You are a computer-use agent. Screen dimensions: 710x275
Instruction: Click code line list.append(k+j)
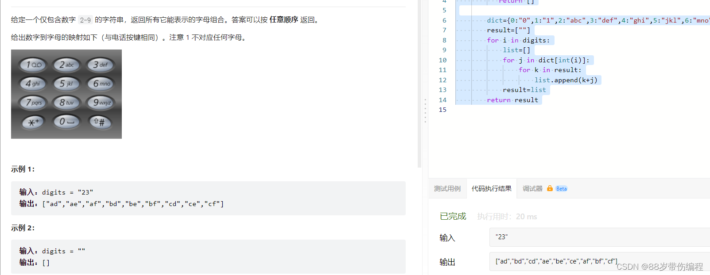point(566,80)
